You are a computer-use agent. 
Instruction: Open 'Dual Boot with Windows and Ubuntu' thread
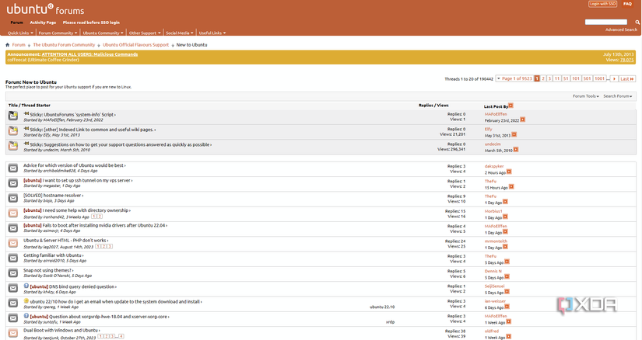point(61,330)
